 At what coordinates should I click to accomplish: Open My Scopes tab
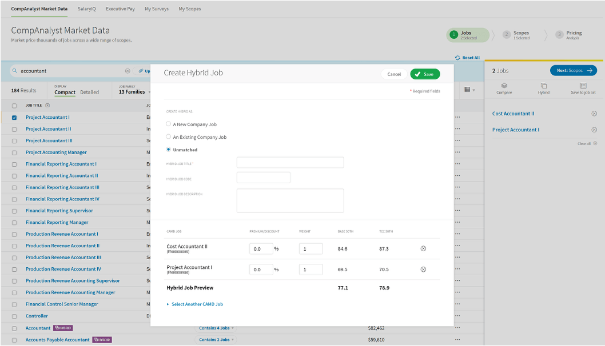click(189, 9)
